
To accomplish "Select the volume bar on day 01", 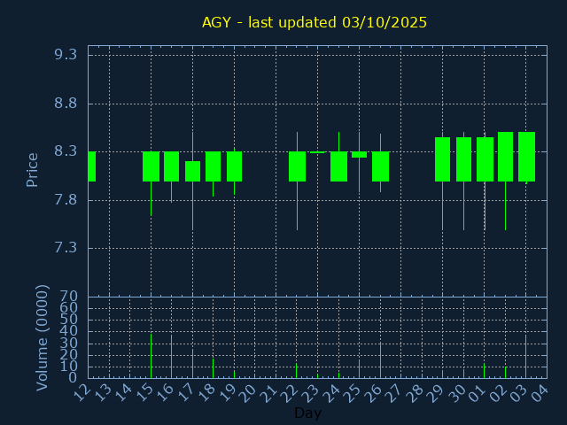I will pyautogui.click(x=484, y=371).
